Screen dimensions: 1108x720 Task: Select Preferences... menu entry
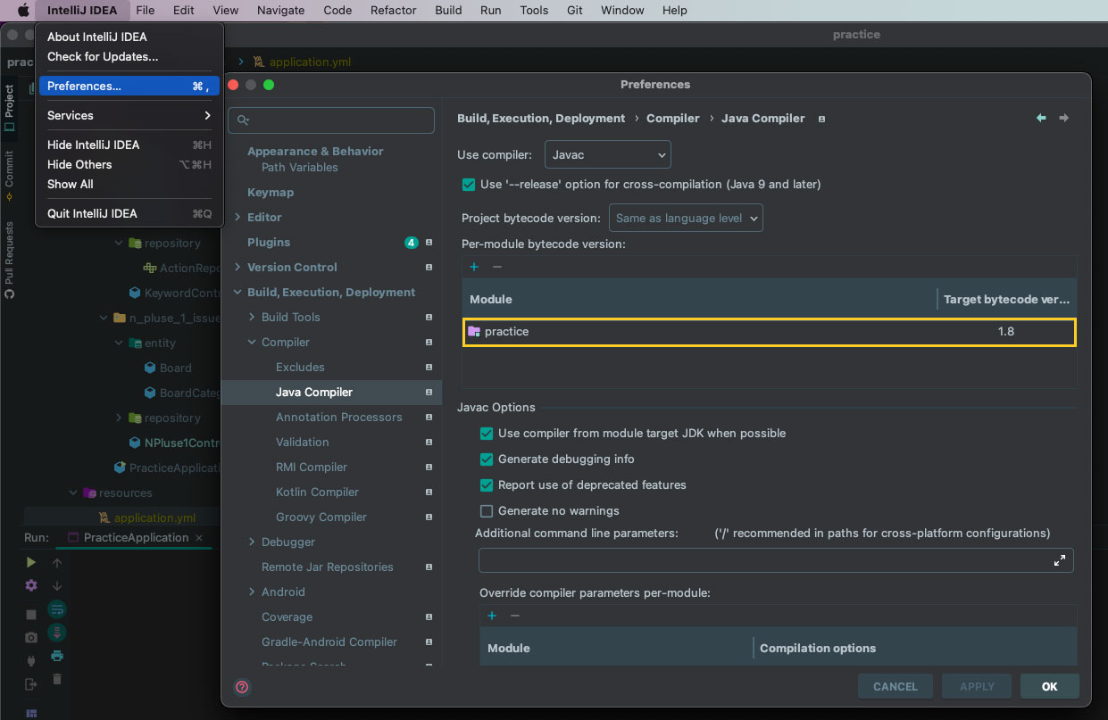(129, 87)
